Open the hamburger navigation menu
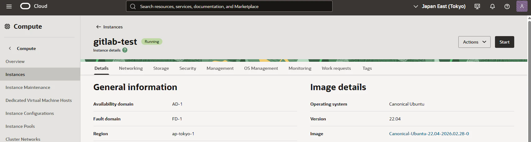Screen dimensions: 531x142 9,6
